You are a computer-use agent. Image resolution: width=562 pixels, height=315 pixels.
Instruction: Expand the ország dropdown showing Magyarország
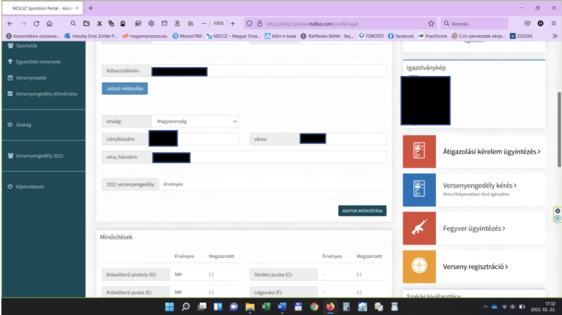[x=195, y=121]
